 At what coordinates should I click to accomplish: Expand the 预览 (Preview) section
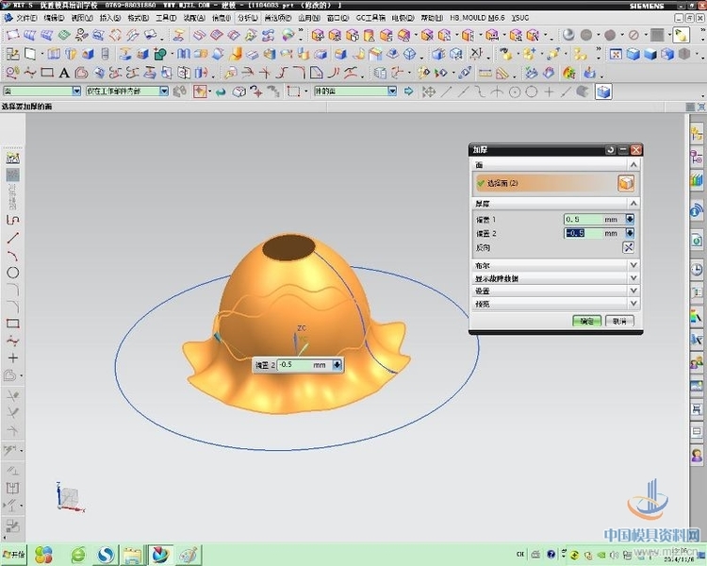(633, 303)
